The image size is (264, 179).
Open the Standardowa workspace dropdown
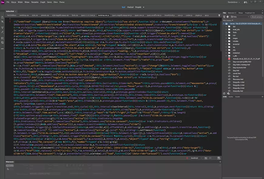(x=234, y=2)
